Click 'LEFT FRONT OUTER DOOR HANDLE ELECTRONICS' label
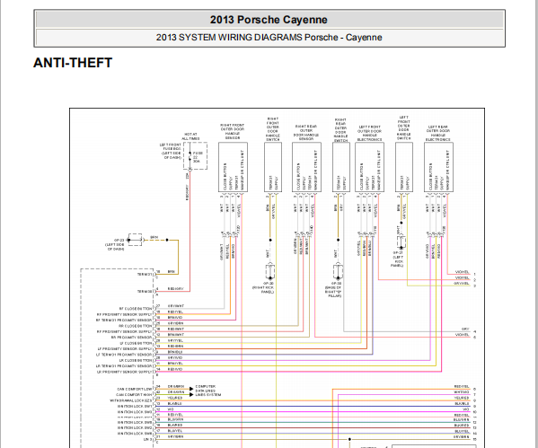This screenshot has width=538, height=448. [x=369, y=133]
